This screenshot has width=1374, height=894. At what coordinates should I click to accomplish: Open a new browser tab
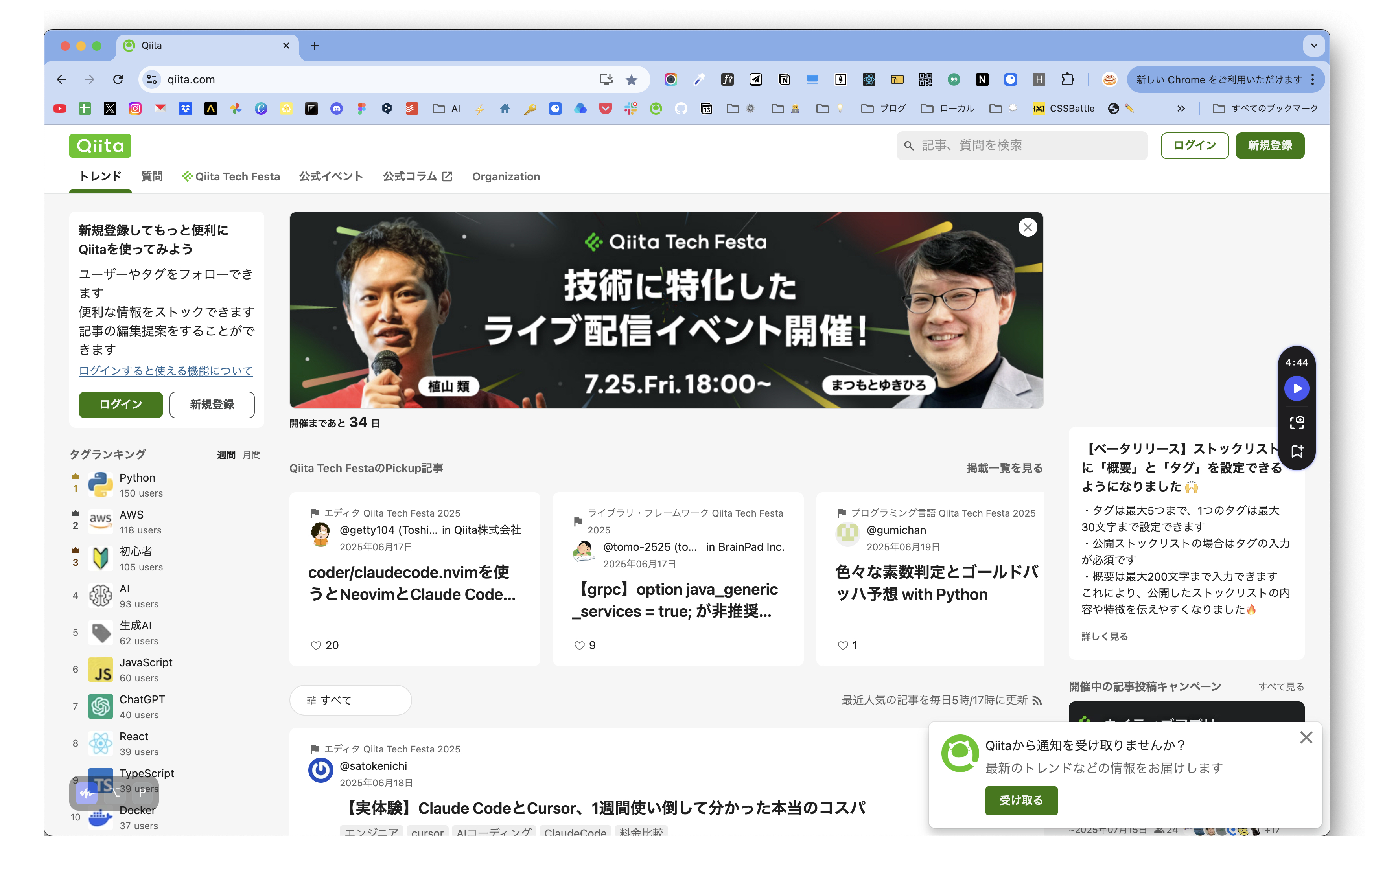[315, 46]
